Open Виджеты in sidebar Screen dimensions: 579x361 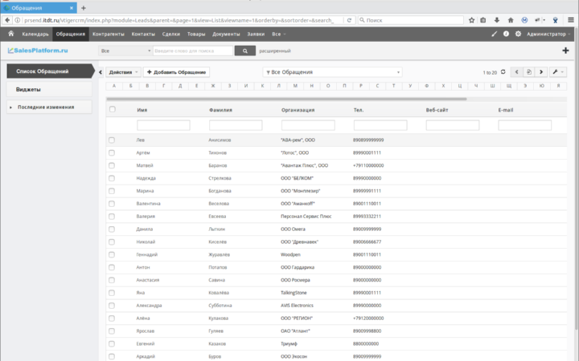pos(50,89)
